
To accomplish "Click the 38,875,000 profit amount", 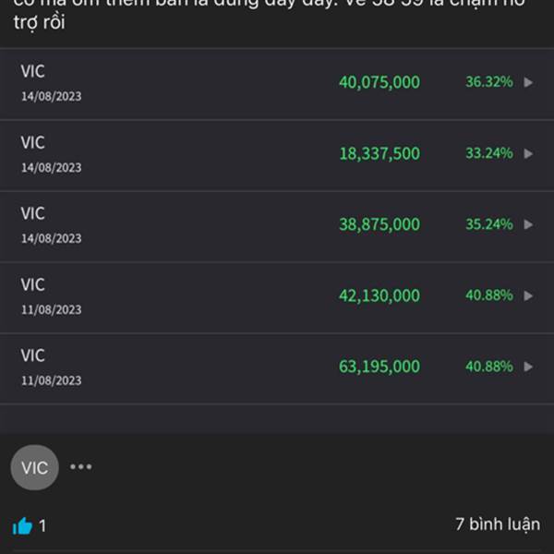I will click(x=379, y=224).
